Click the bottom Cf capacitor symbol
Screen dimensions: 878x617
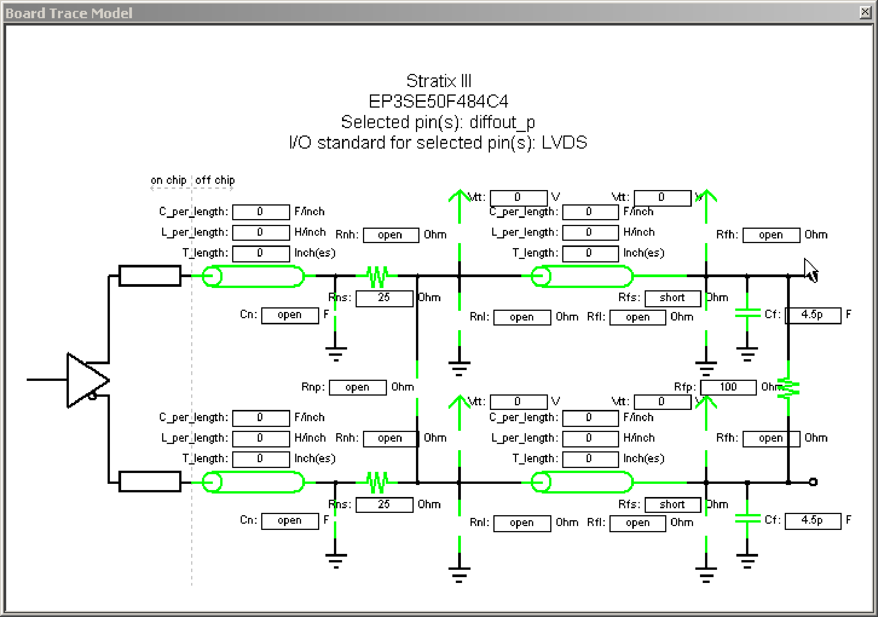click(x=748, y=518)
